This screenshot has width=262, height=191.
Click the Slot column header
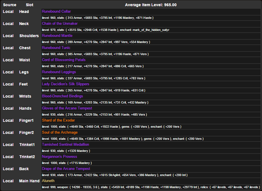30,5
